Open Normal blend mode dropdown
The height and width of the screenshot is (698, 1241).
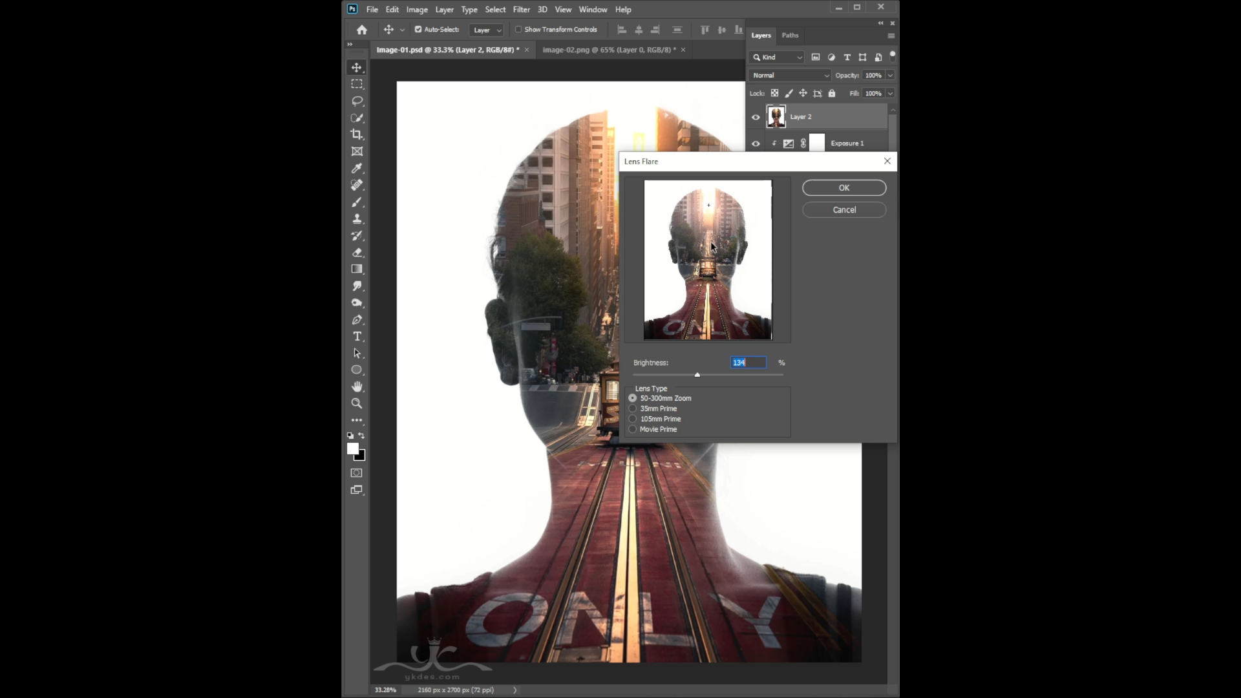(790, 75)
